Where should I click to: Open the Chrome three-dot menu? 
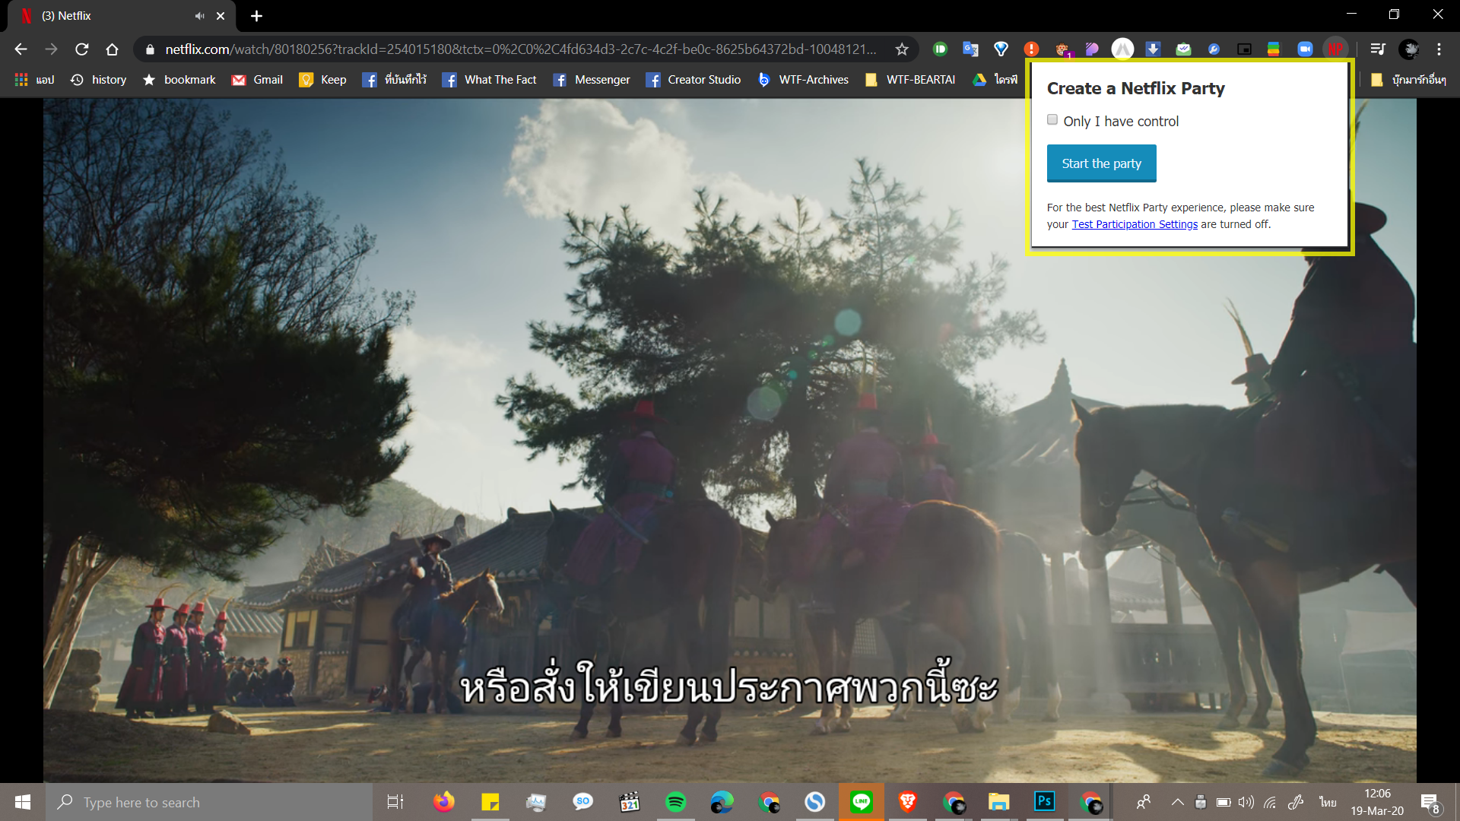point(1439,49)
